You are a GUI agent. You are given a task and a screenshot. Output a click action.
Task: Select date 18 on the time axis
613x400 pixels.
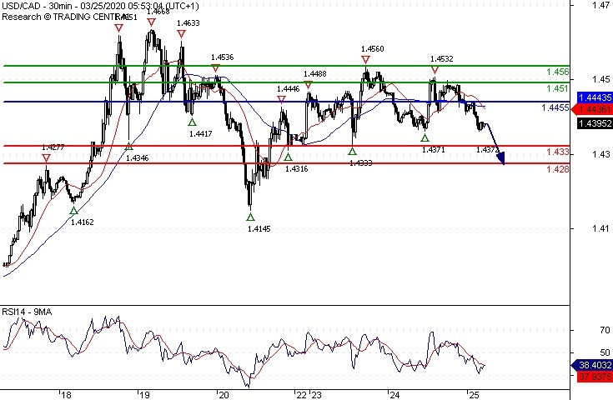[x=66, y=395]
